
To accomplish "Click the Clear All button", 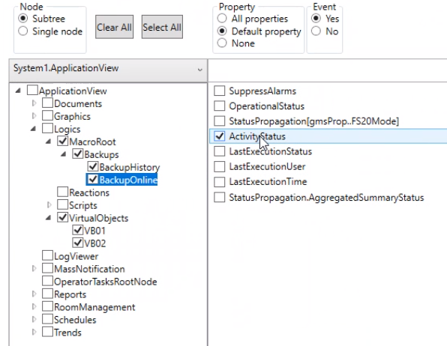I will (x=114, y=27).
